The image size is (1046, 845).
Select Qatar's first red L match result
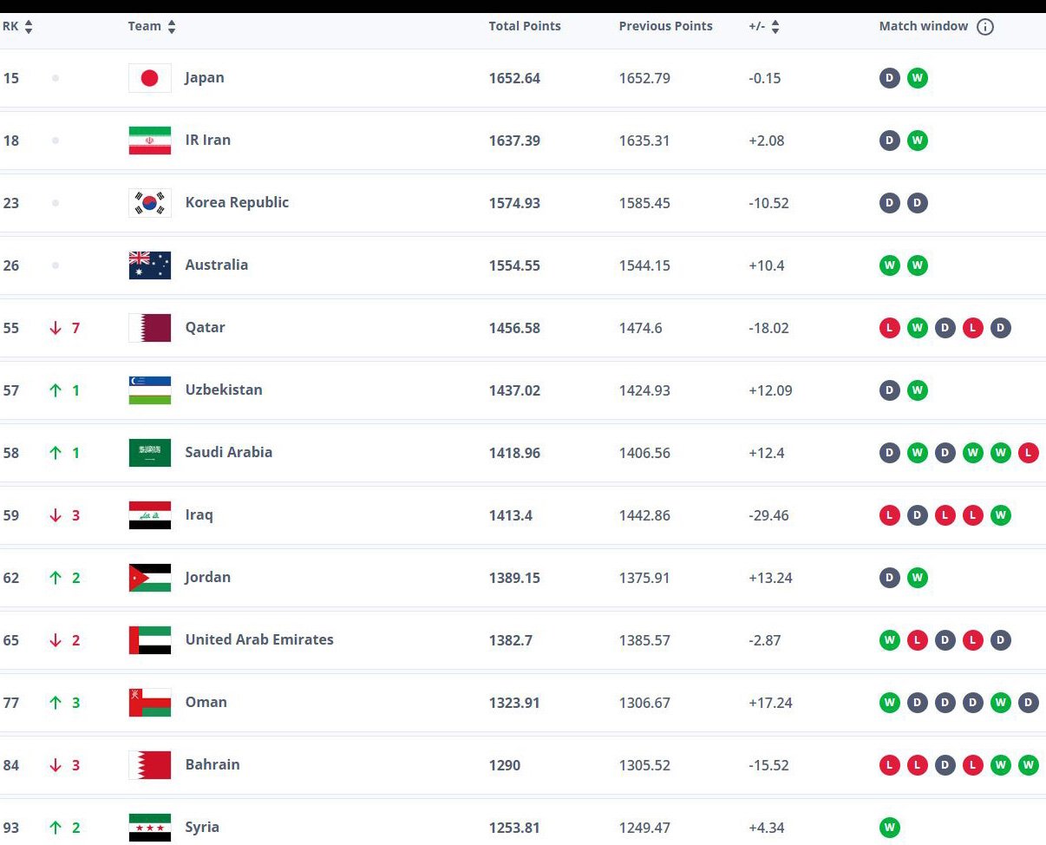point(890,328)
